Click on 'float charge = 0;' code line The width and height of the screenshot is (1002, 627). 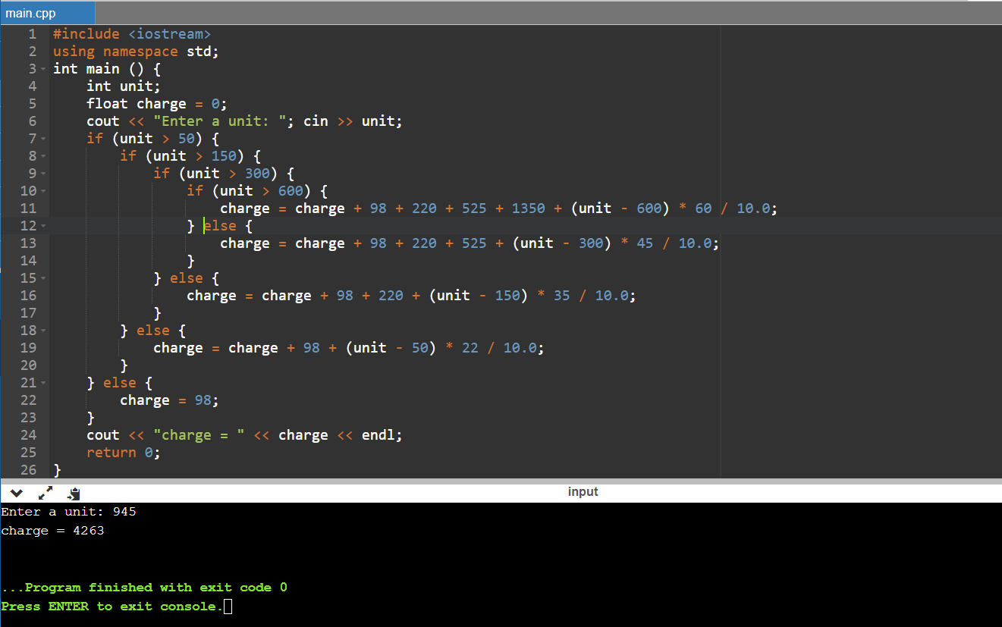point(156,104)
